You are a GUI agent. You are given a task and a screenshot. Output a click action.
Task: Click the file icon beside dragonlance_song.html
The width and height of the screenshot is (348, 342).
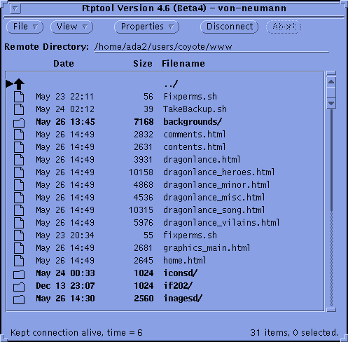point(19,210)
